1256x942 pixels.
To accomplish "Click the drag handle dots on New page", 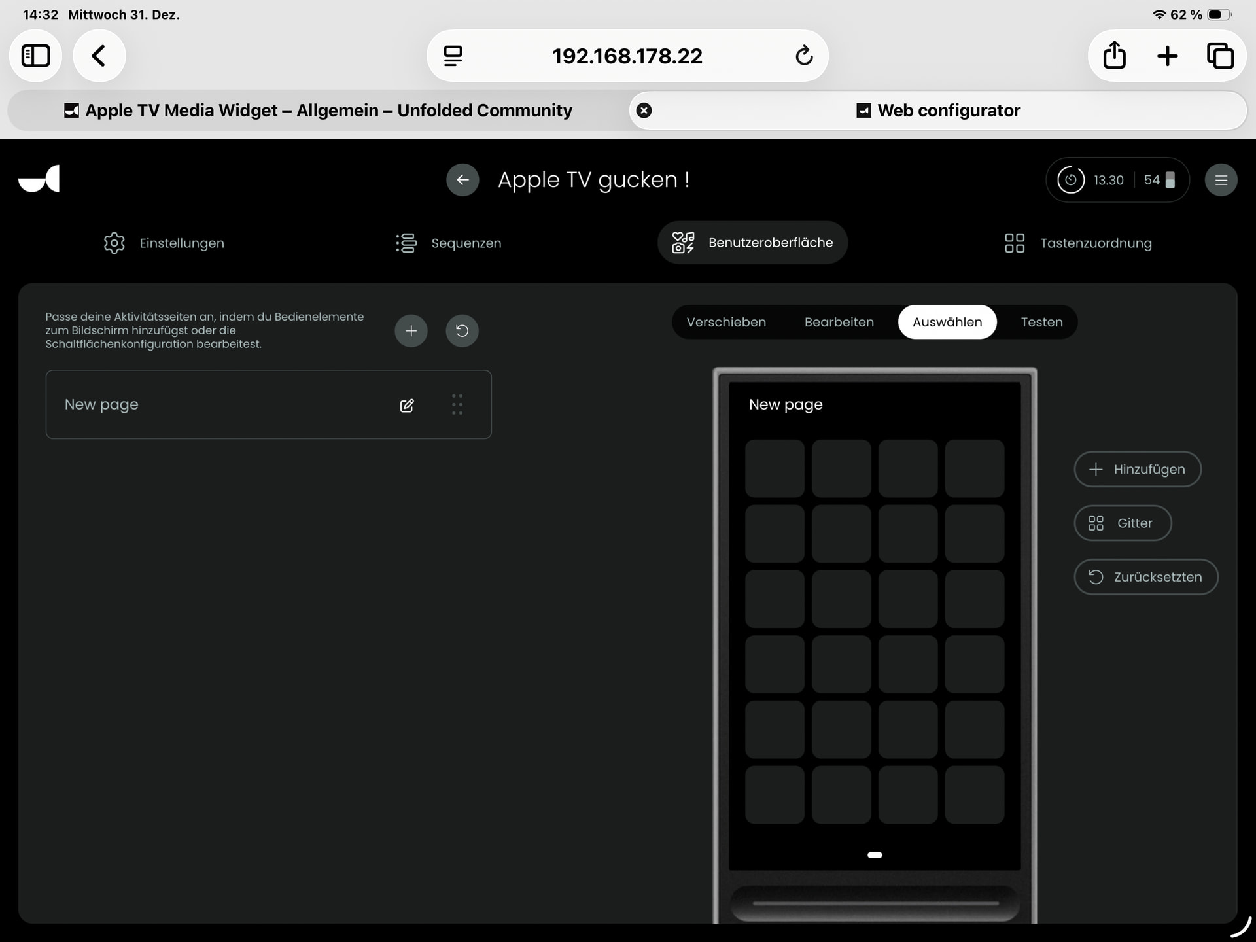I will coord(457,405).
